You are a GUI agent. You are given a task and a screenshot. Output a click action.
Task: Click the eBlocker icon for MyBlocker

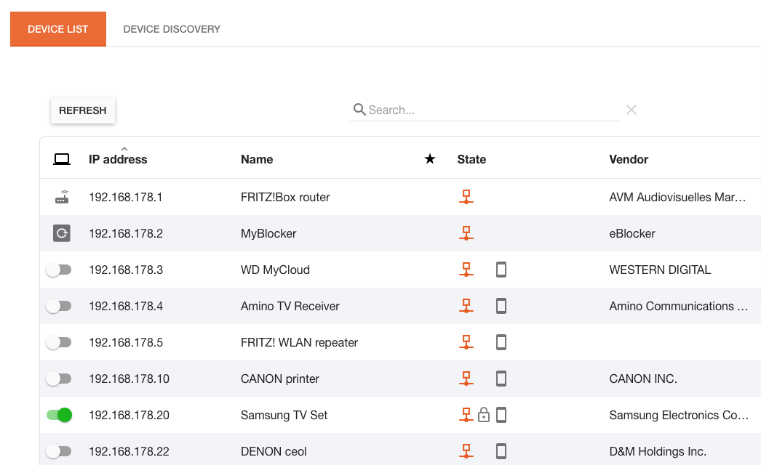[62, 233]
